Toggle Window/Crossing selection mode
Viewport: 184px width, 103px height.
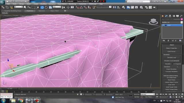pyautogui.click(x=37, y=7)
